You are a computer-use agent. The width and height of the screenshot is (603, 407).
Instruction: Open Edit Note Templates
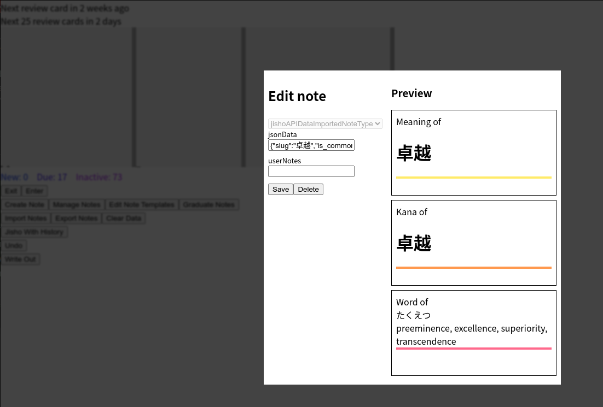click(x=142, y=204)
